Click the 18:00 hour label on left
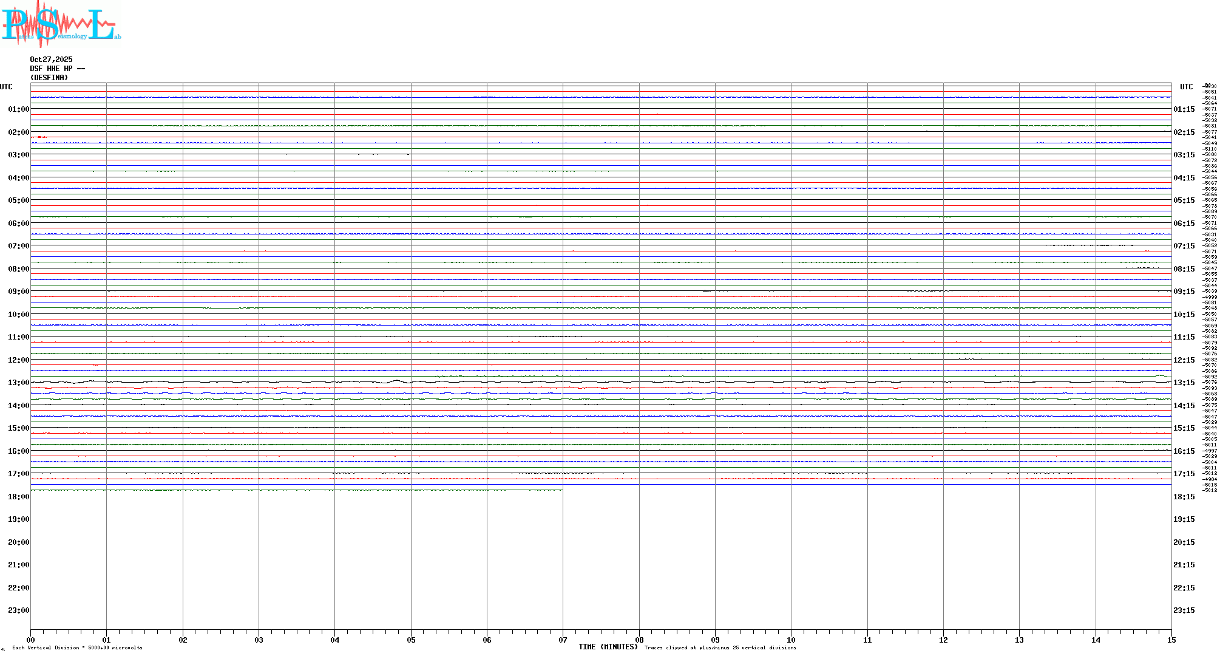Viewport: 1220px width, 656px height. 18,497
